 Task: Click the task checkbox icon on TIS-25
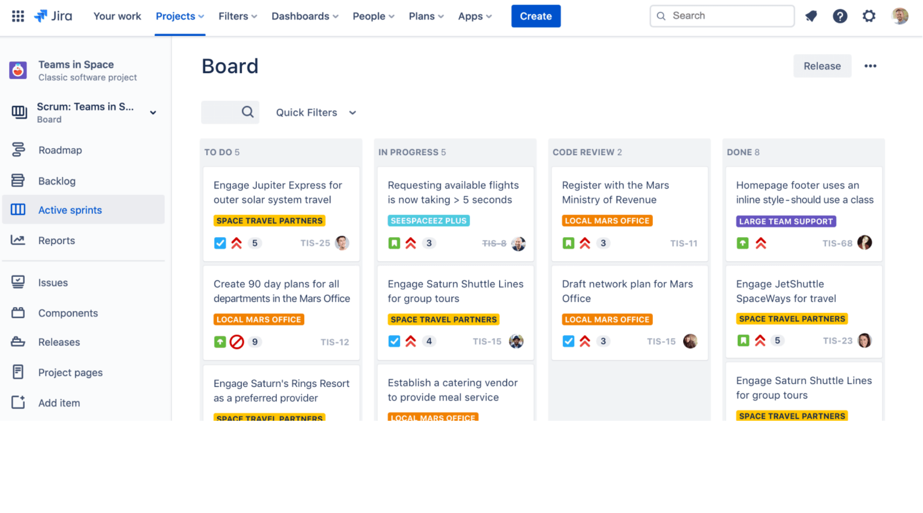point(220,243)
